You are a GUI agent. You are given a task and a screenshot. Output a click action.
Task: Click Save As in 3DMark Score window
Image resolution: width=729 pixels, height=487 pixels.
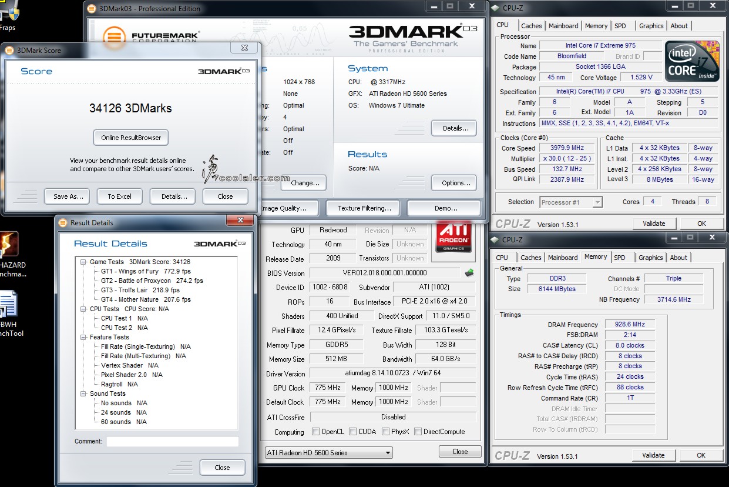point(68,196)
